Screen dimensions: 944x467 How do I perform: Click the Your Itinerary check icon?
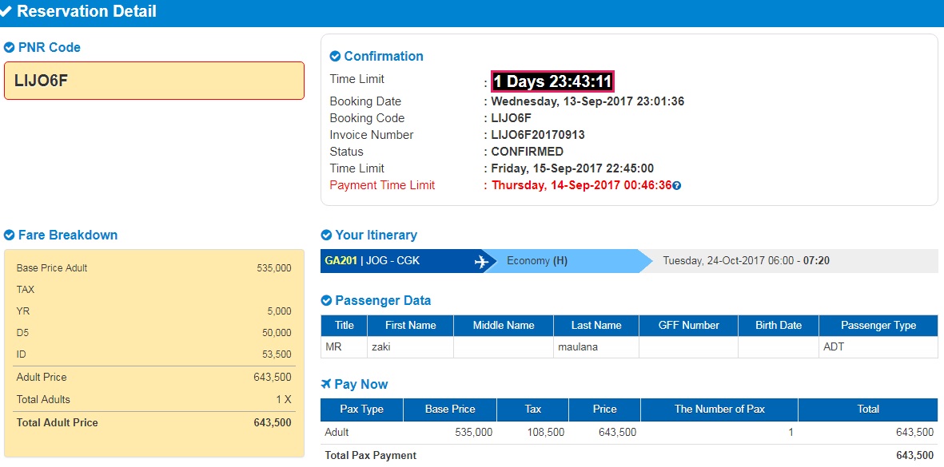tap(326, 235)
